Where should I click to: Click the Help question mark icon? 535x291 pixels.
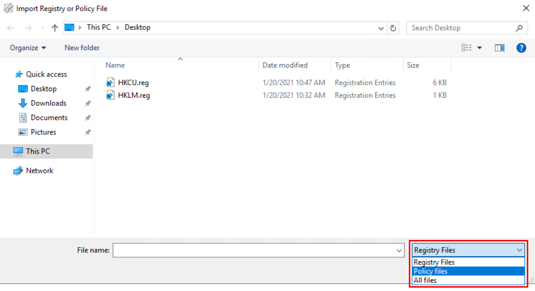click(x=521, y=48)
